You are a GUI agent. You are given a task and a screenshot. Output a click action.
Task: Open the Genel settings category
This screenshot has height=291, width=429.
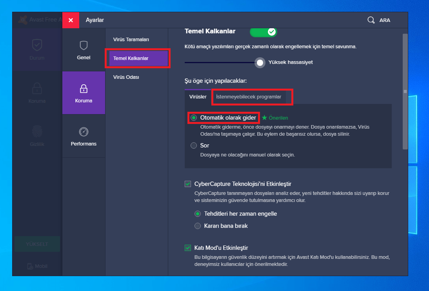84,50
